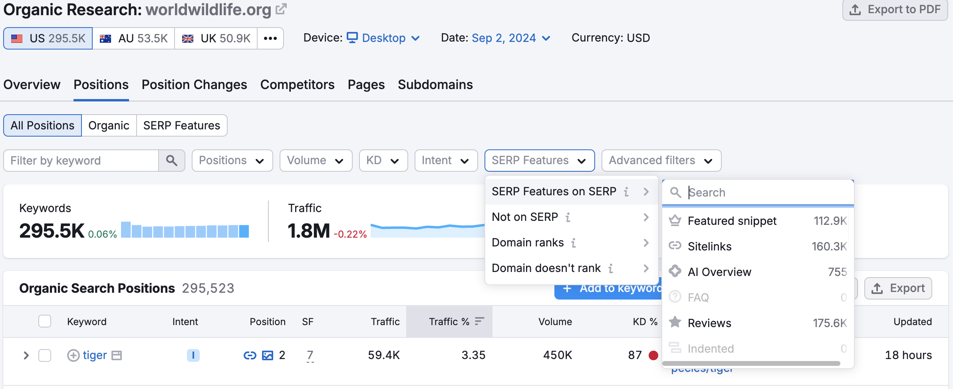Click the UK flag icon
The image size is (953, 389).
(x=188, y=39)
